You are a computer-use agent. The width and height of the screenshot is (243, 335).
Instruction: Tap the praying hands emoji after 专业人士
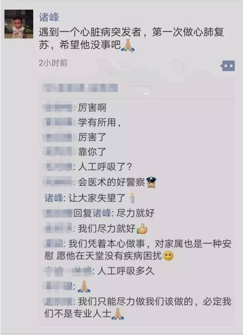point(117,314)
